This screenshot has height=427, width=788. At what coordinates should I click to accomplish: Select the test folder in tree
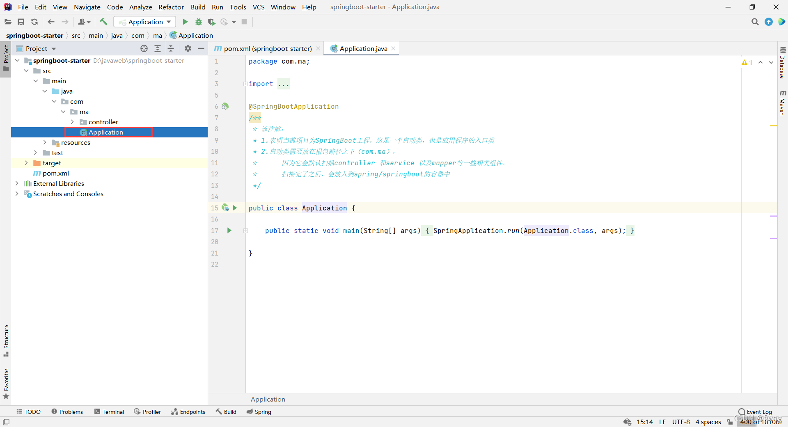57,153
